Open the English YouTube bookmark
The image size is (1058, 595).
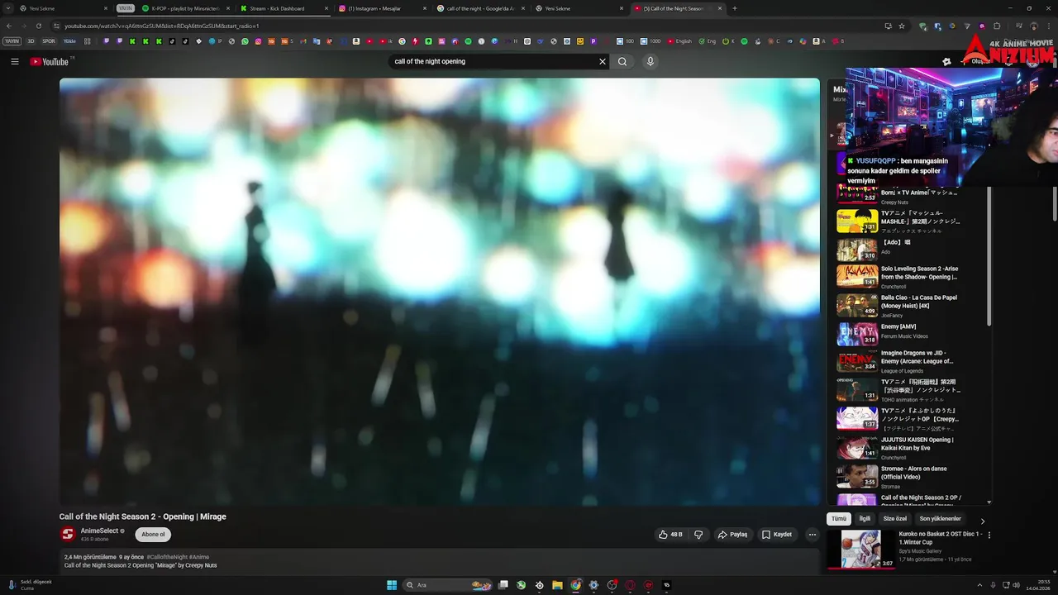[679, 41]
